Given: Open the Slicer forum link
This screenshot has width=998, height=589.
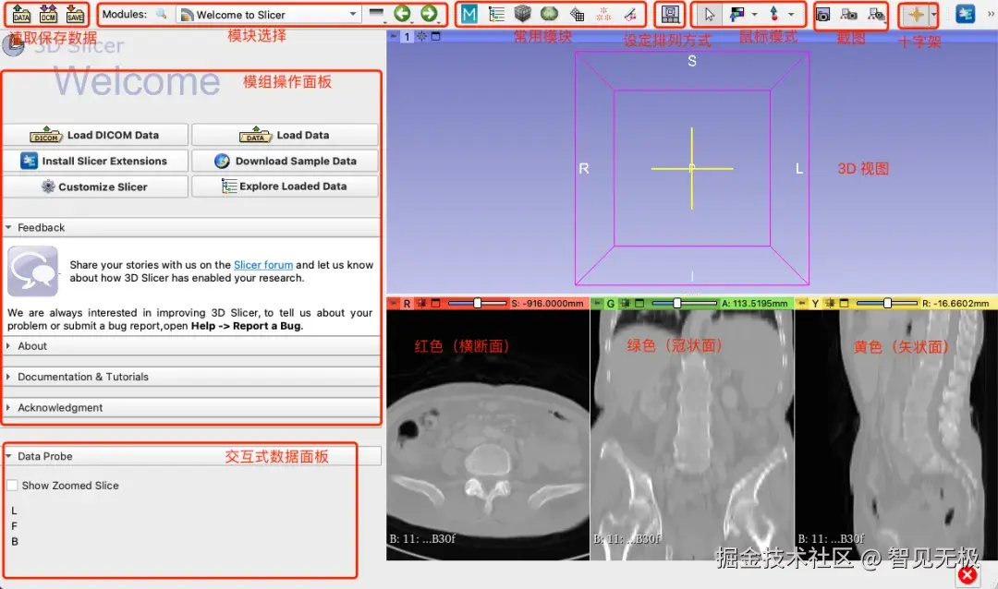Looking at the screenshot, I should tap(262, 265).
